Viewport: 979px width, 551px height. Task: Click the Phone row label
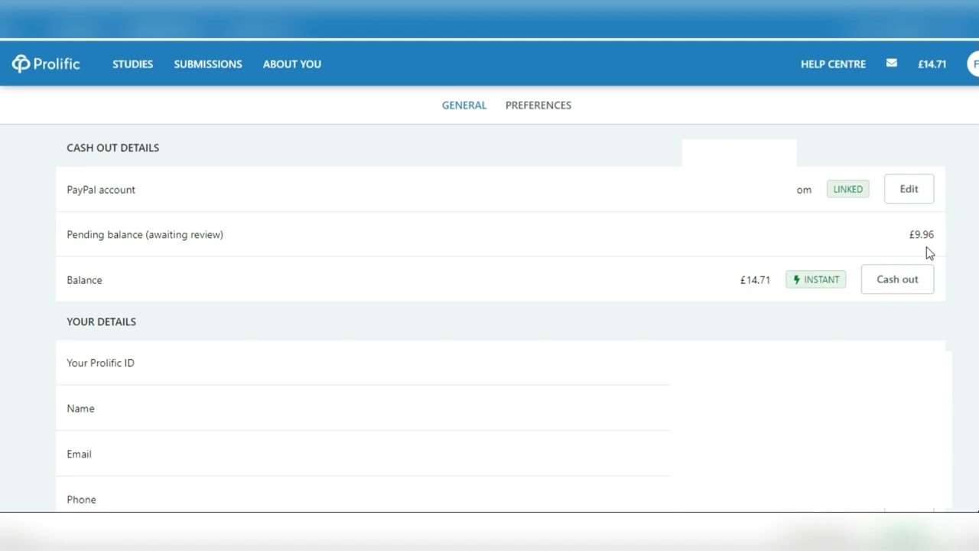[81, 500]
